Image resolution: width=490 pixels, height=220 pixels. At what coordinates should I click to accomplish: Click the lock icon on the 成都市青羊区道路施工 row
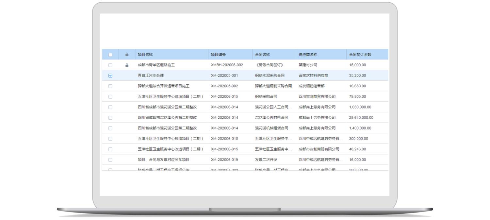pyautogui.click(x=127, y=65)
